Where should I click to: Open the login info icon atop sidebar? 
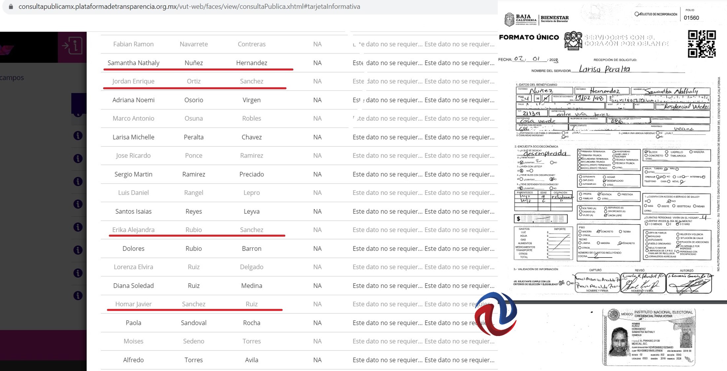pos(72,46)
